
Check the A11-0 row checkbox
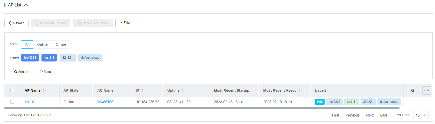[x=12, y=102]
